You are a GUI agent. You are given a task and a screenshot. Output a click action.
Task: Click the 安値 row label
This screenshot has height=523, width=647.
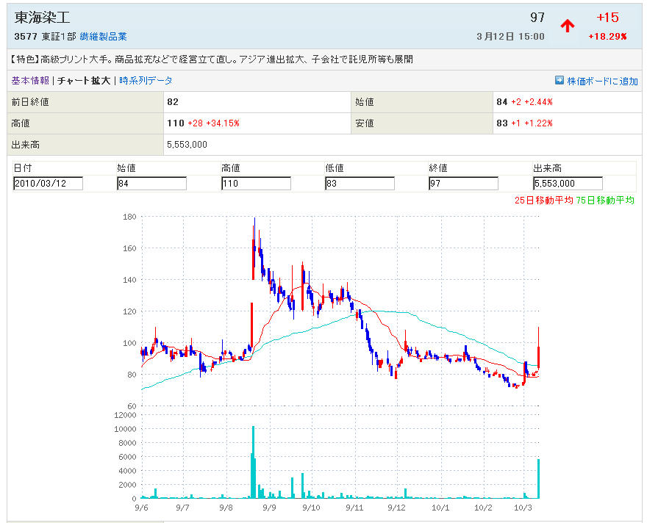365,123
